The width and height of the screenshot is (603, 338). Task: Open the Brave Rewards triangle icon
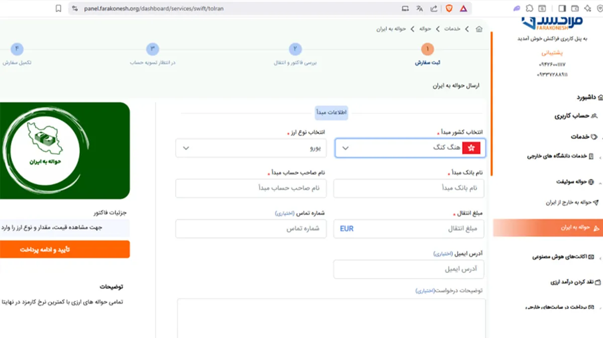pyautogui.click(x=463, y=9)
